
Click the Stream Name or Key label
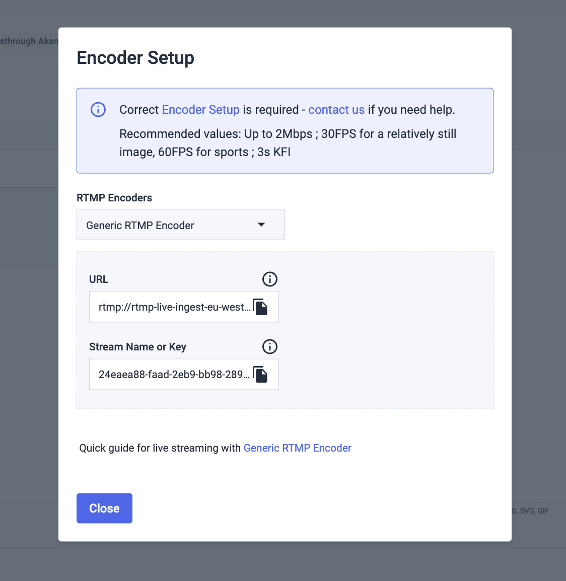tap(137, 347)
